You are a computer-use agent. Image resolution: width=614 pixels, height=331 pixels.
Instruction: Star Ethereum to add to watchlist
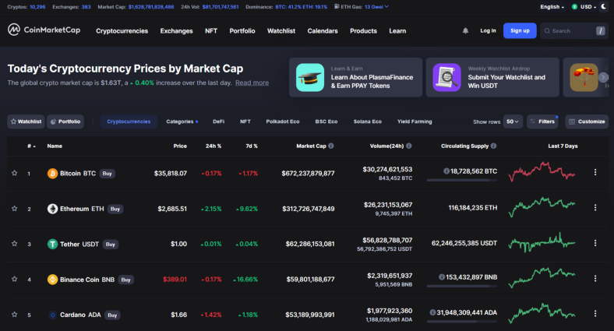pos(15,208)
